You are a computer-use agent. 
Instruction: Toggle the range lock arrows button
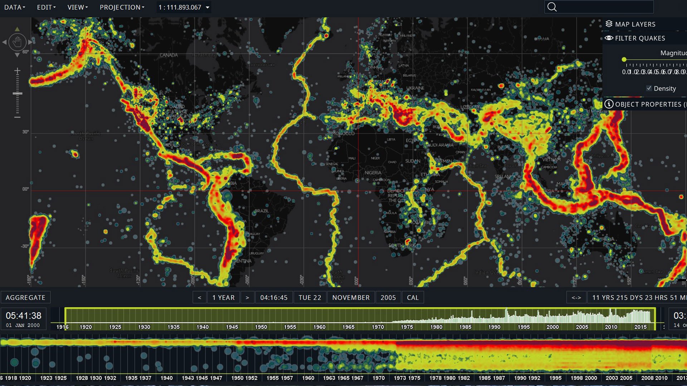(x=576, y=297)
